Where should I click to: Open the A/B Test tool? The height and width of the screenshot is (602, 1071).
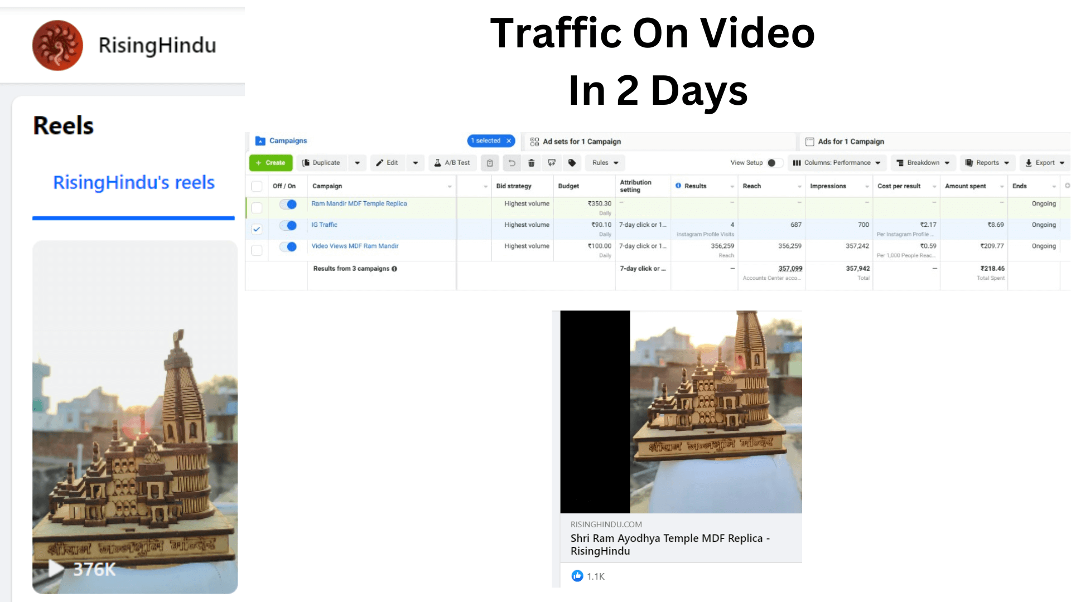(452, 163)
